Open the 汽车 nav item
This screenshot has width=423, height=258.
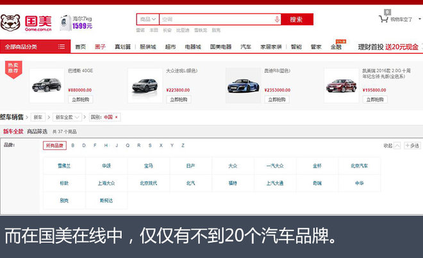coord(245,47)
